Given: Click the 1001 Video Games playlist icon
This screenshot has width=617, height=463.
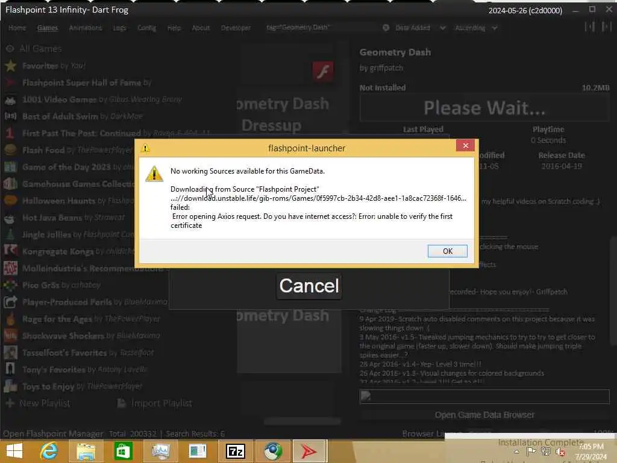Looking at the screenshot, I should [x=10, y=99].
